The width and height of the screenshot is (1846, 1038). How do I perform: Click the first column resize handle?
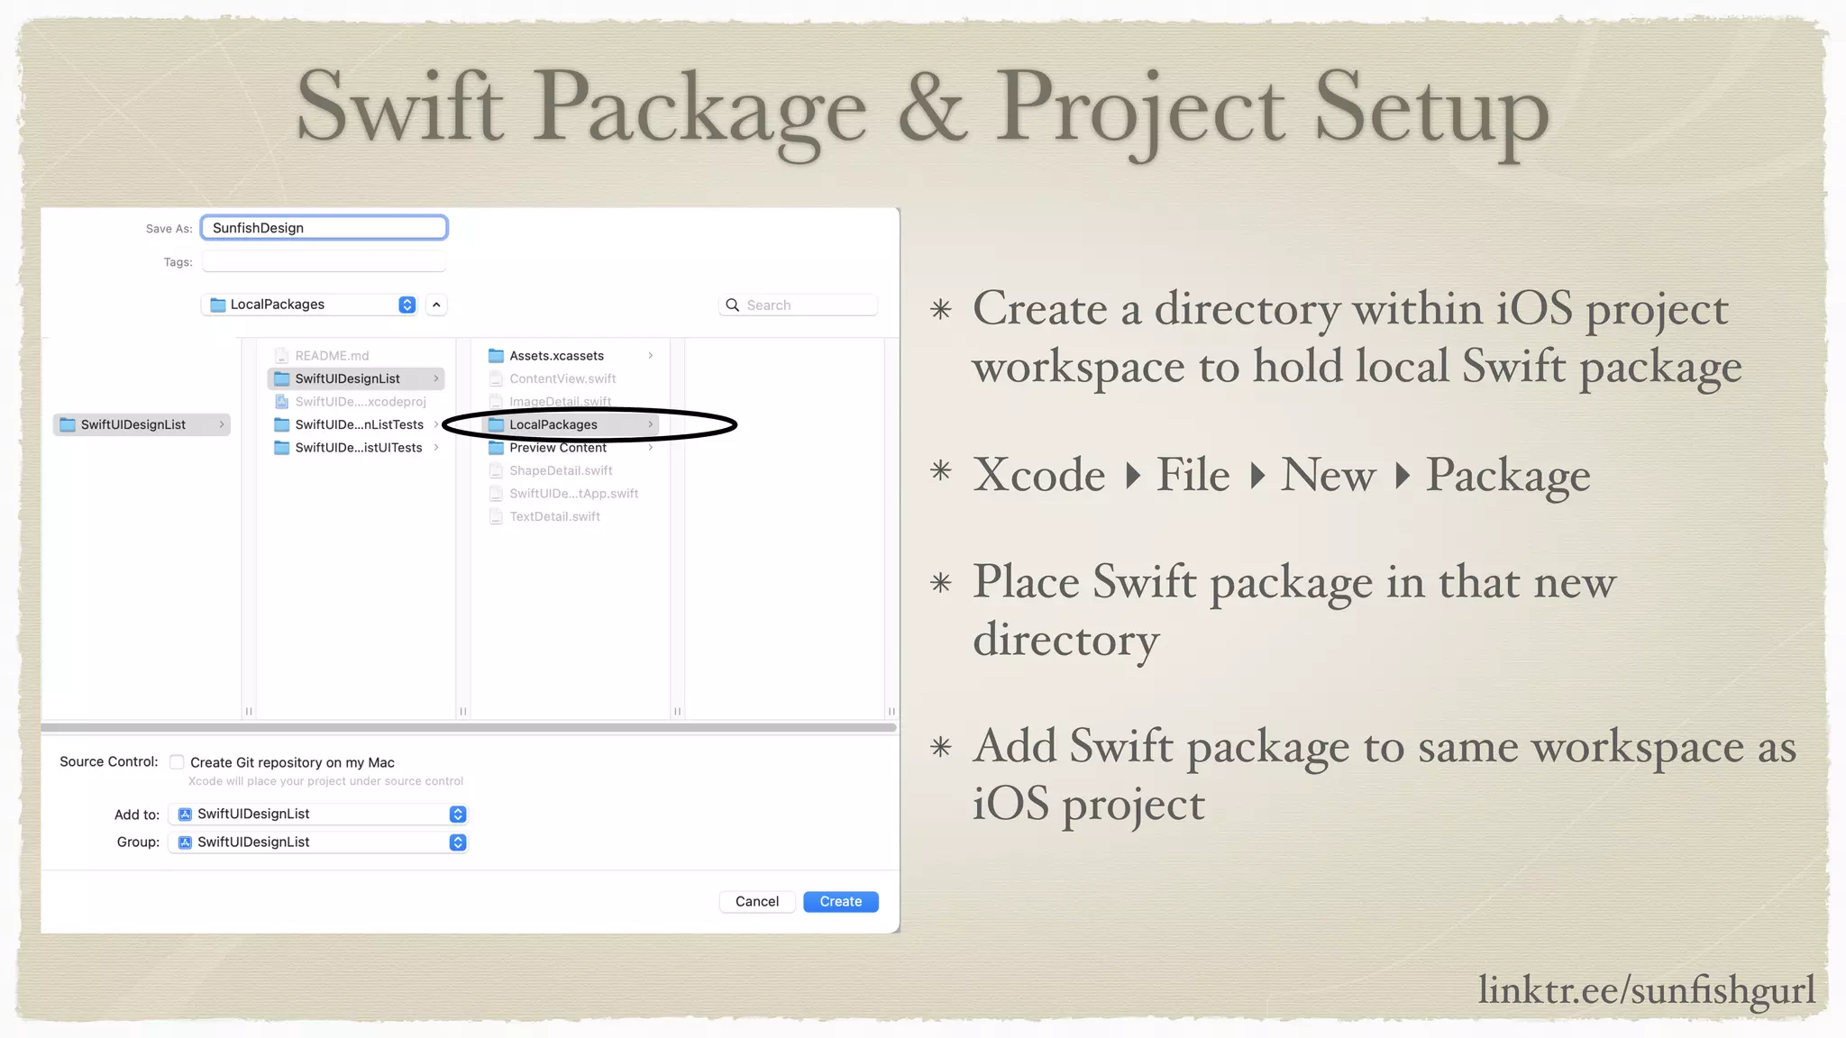coord(249,711)
